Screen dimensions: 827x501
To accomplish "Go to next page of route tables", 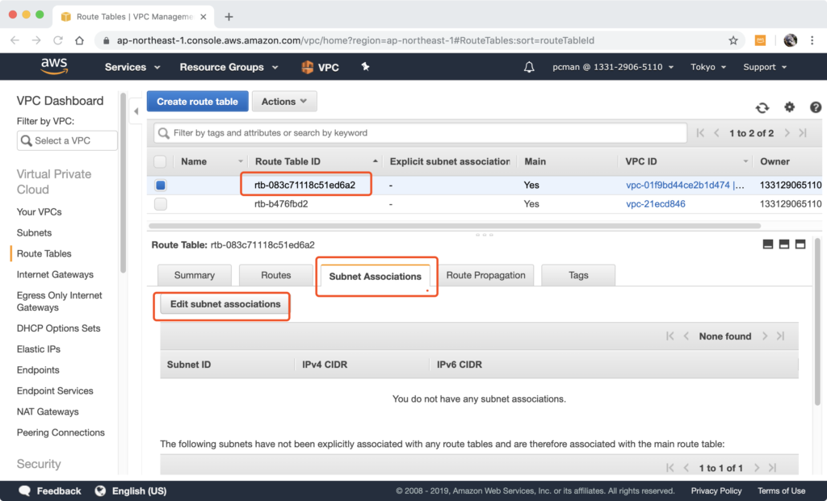I will pyautogui.click(x=787, y=133).
